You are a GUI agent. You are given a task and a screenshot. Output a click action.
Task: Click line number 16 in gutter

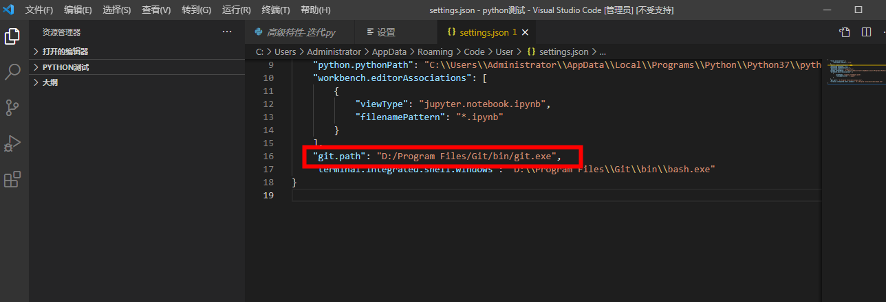point(269,156)
